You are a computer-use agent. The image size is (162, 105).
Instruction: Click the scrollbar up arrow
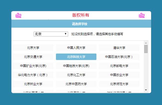point(146,43)
